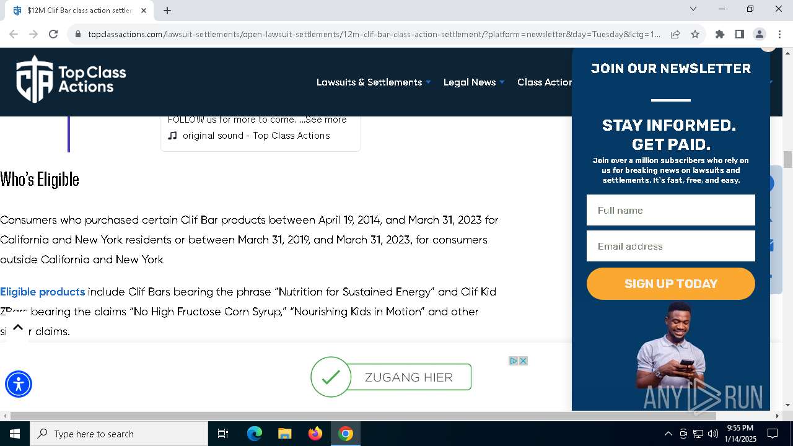Click the Top Class Actions logo
This screenshot has width=793, height=446.
71,79
